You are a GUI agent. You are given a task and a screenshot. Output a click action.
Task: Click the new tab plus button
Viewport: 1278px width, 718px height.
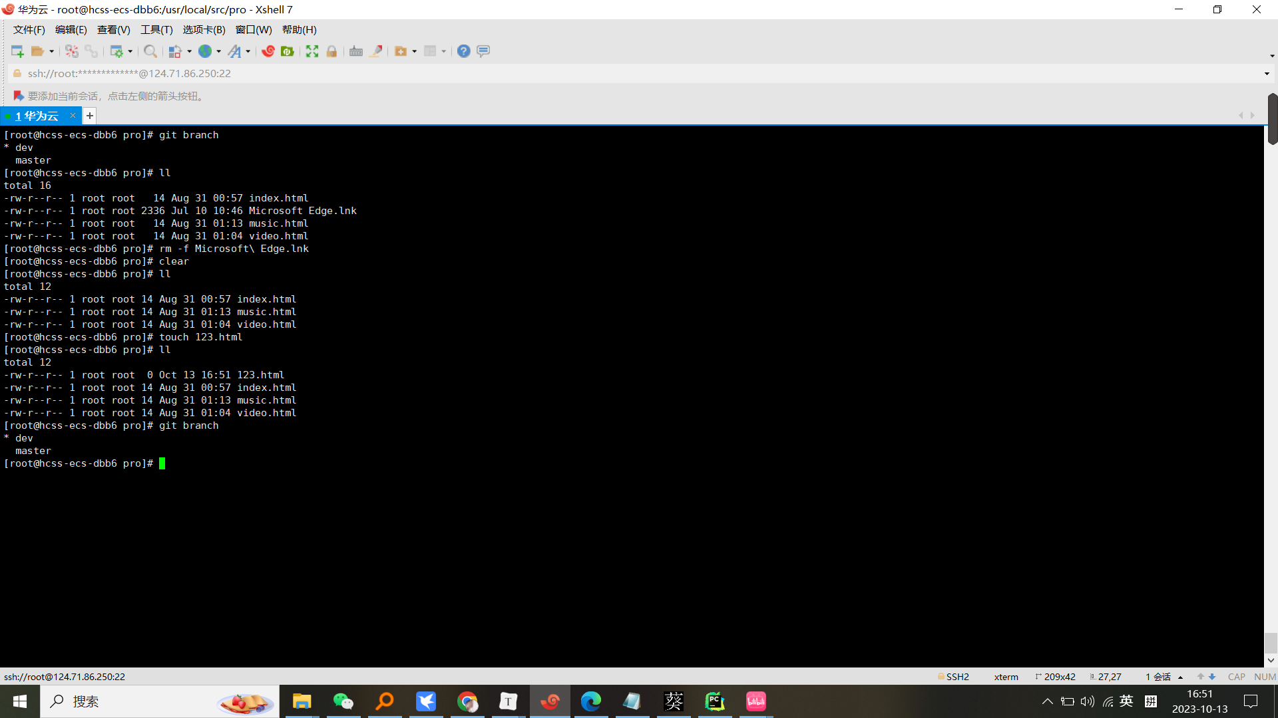[90, 115]
